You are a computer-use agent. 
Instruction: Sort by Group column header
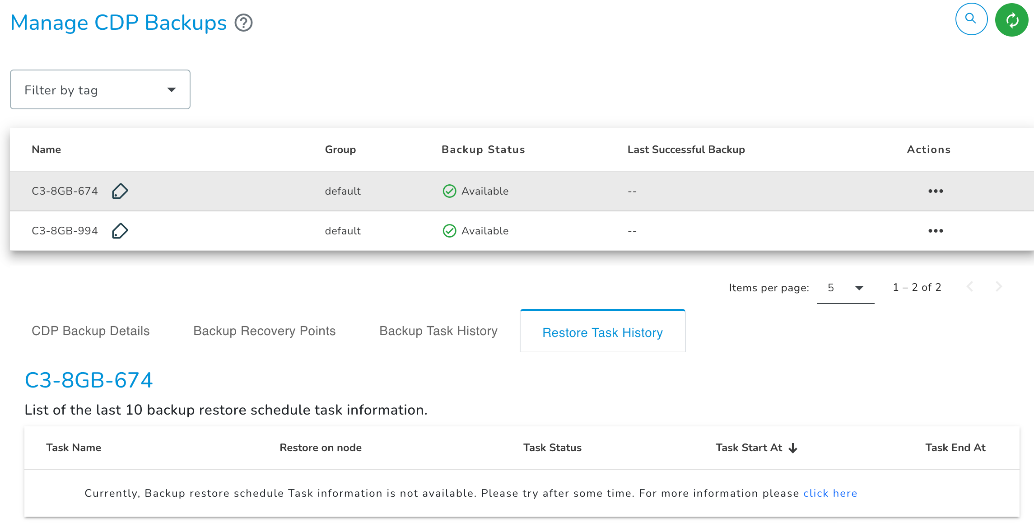(x=340, y=149)
